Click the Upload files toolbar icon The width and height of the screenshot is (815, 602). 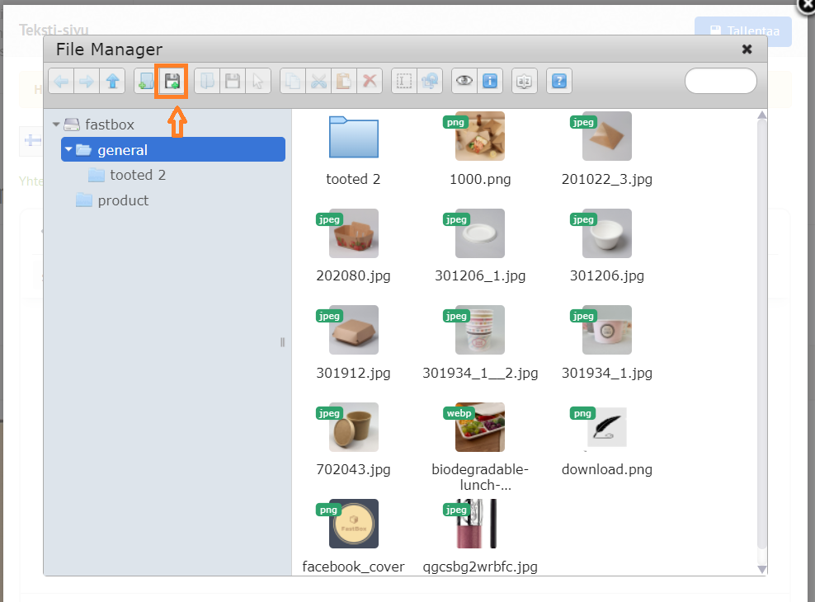click(x=172, y=81)
